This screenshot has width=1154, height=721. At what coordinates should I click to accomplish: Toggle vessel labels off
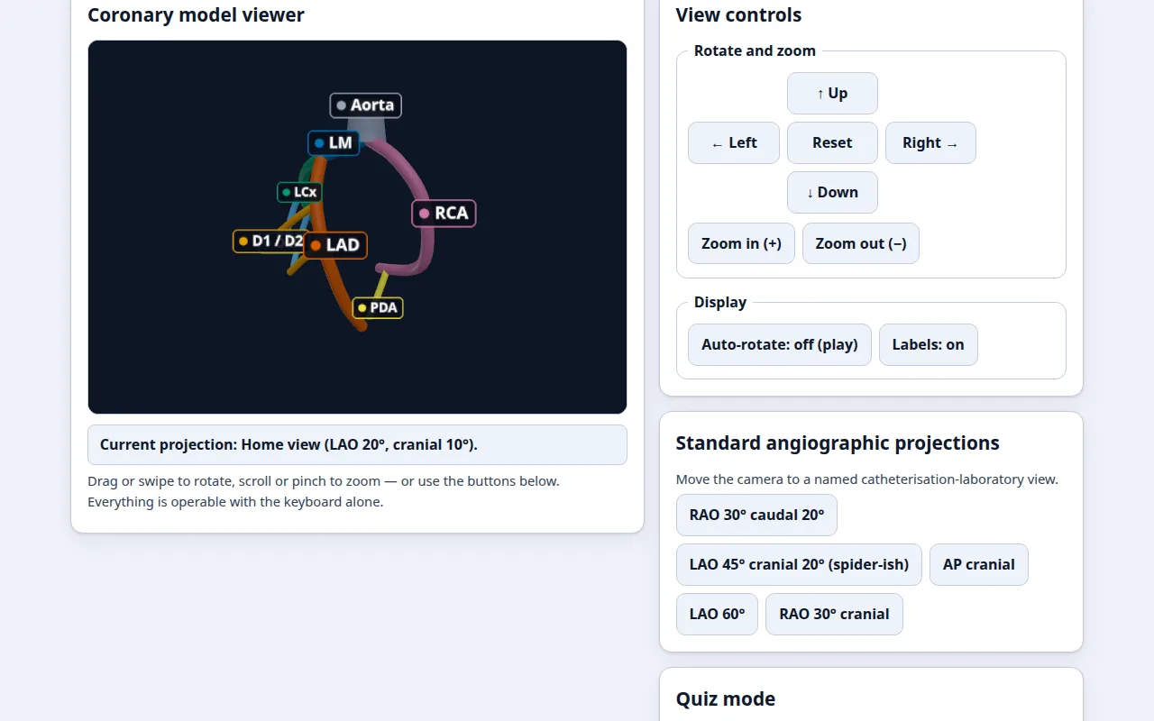(929, 344)
